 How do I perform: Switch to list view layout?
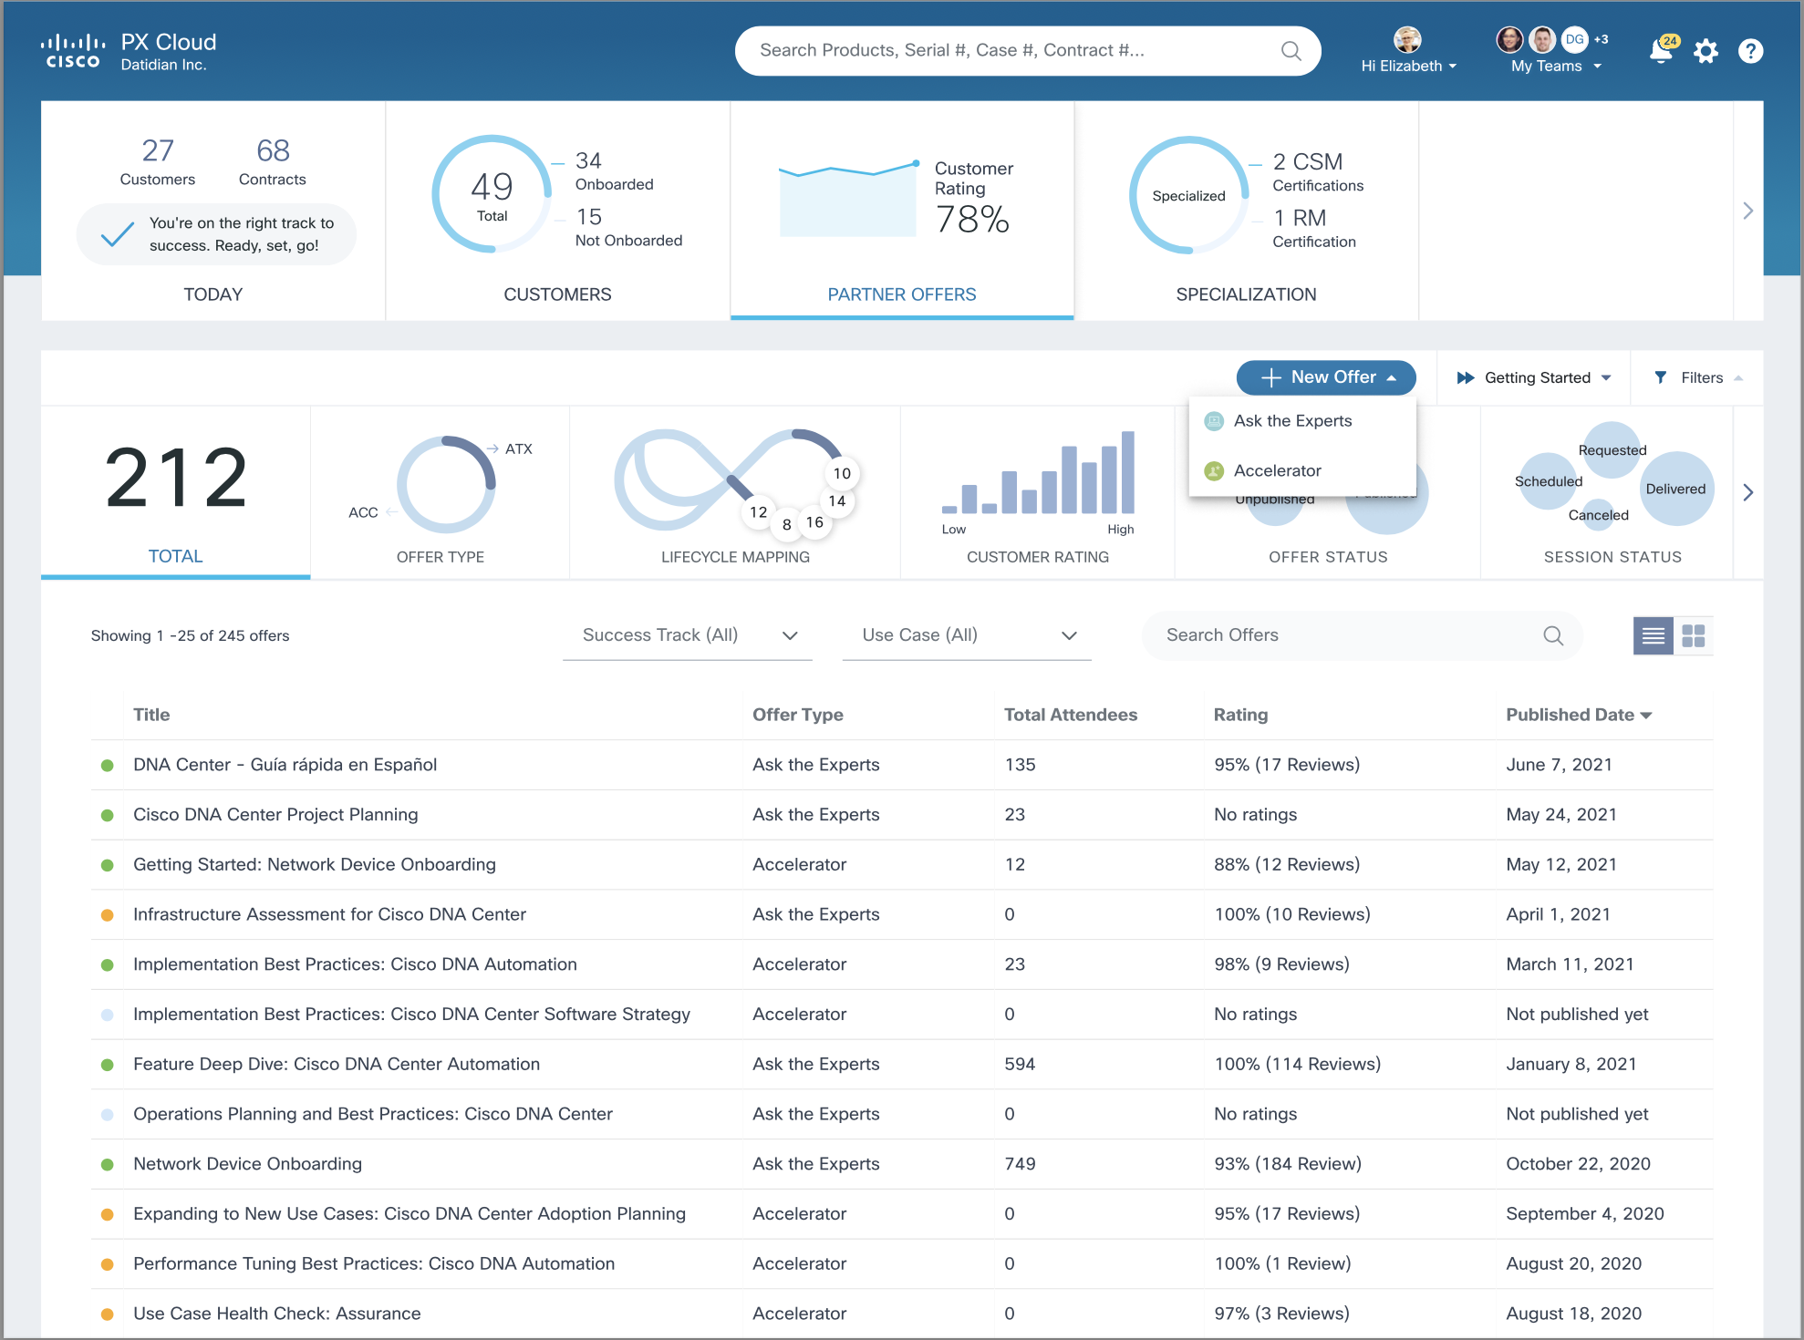click(x=1653, y=635)
